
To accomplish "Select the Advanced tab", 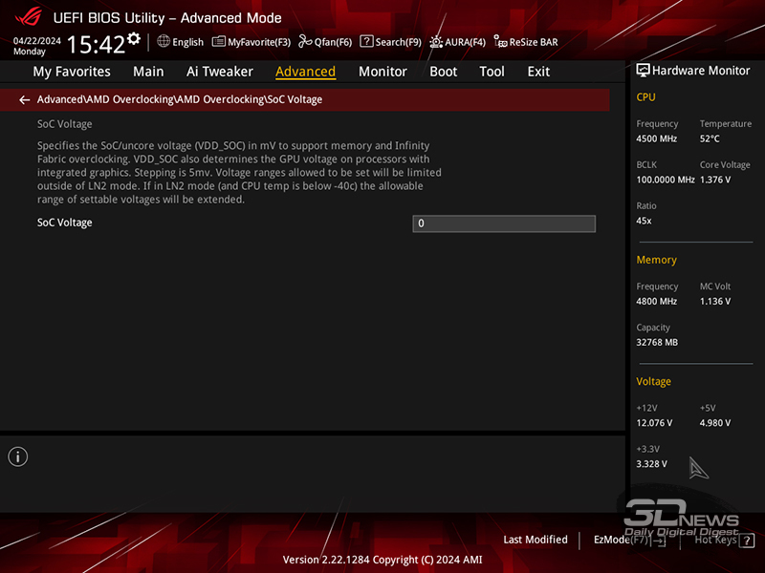I will 305,72.
